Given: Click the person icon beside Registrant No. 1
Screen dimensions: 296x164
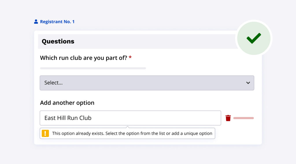Looking at the screenshot, I should [x=36, y=22].
